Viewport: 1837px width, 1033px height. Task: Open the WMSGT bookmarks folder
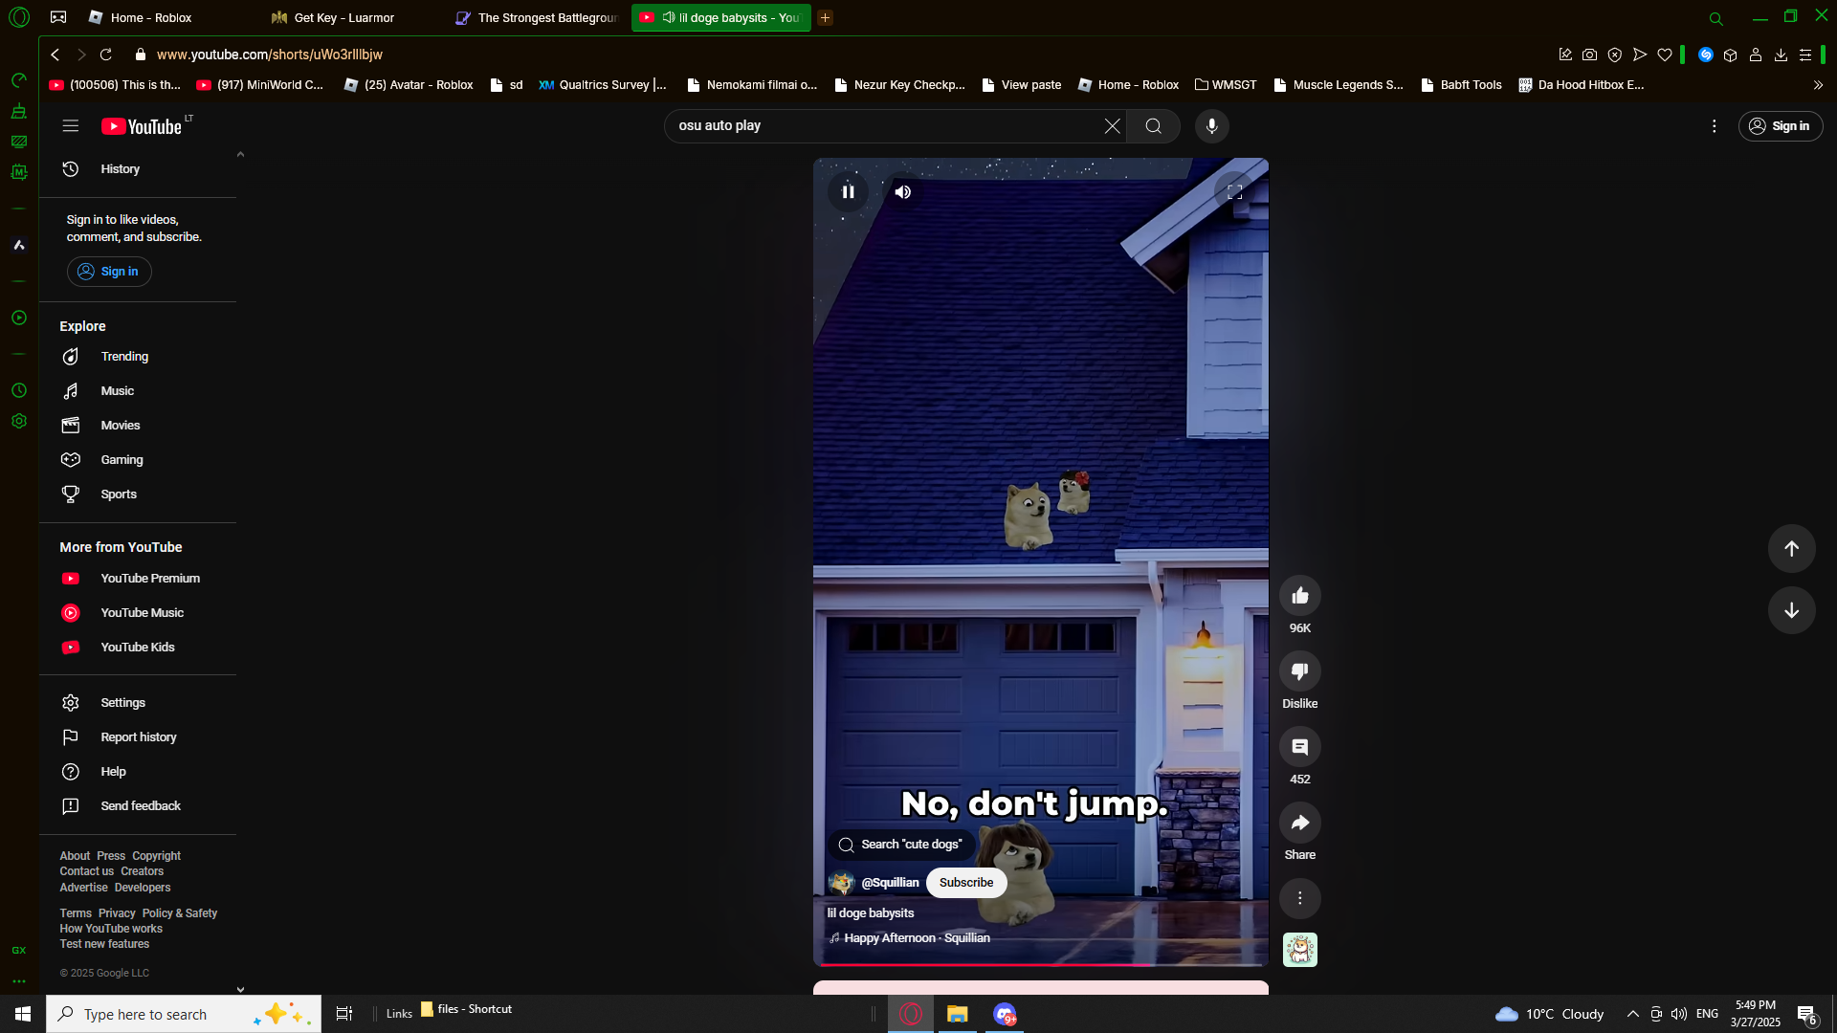coord(1226,85)
